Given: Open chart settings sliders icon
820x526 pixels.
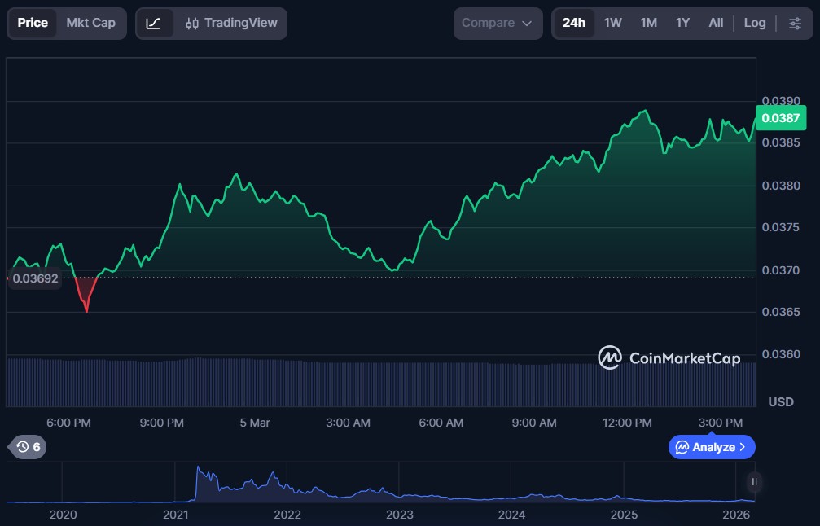Looking at the screenshot, I should (795, 23).
